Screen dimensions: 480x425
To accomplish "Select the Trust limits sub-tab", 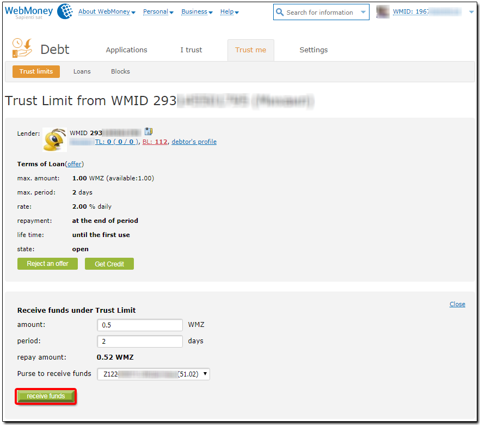I will pyautogui.click(x=36, y=71).
